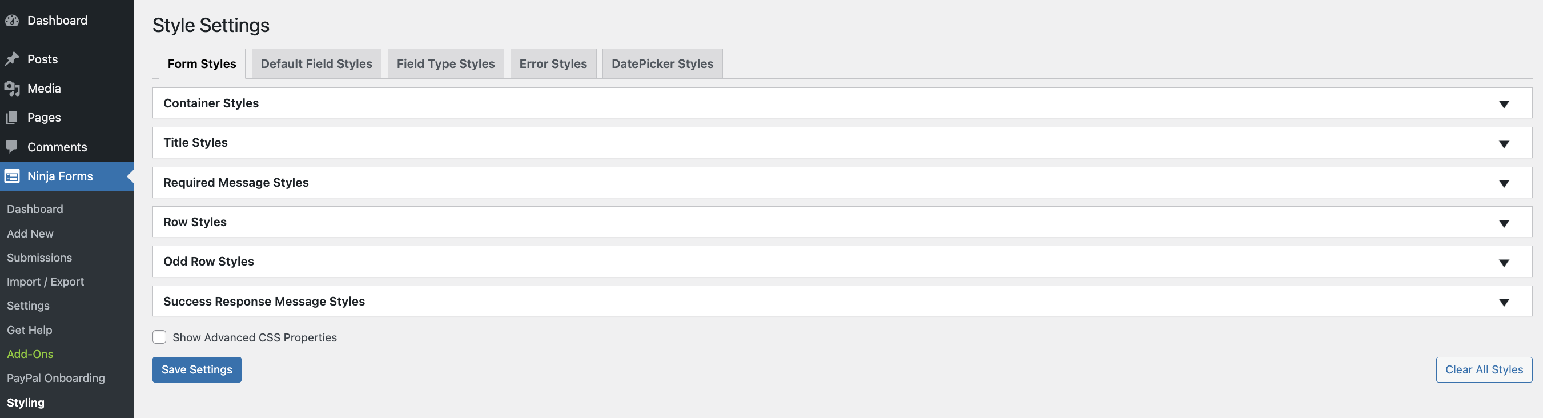Expand the Title Styles section arrow
1543x418 pixels.
[1504, 144]
